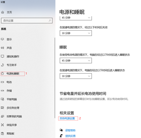
Task: Open the Battery icon in sidebar
Action: (x=3, y=82)
